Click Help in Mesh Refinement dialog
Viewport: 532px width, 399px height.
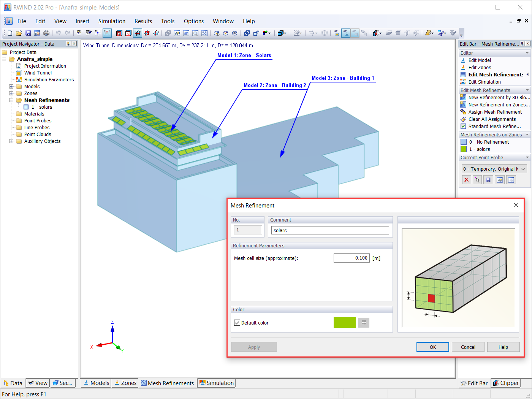(x=503, y=347)
